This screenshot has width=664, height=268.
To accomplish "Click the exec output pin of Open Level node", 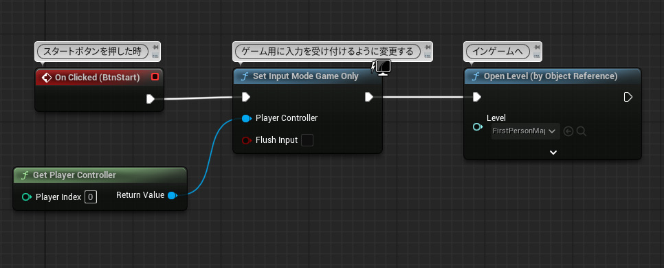I will pos(628,98).
